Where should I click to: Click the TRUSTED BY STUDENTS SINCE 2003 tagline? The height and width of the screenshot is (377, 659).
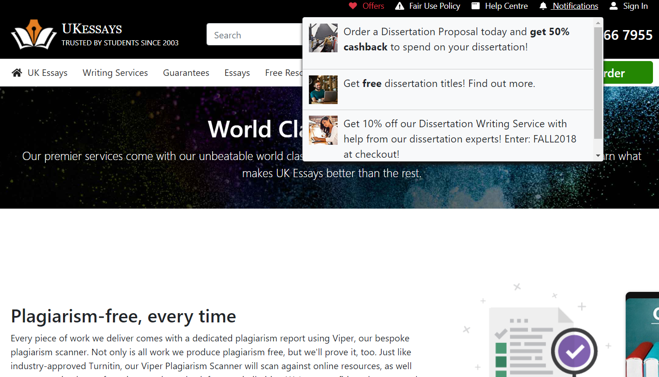[x=120, y=43]
